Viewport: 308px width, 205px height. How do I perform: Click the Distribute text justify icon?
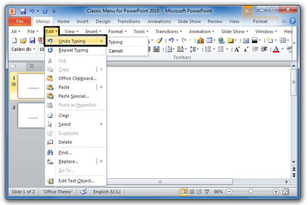pos(156,49)
